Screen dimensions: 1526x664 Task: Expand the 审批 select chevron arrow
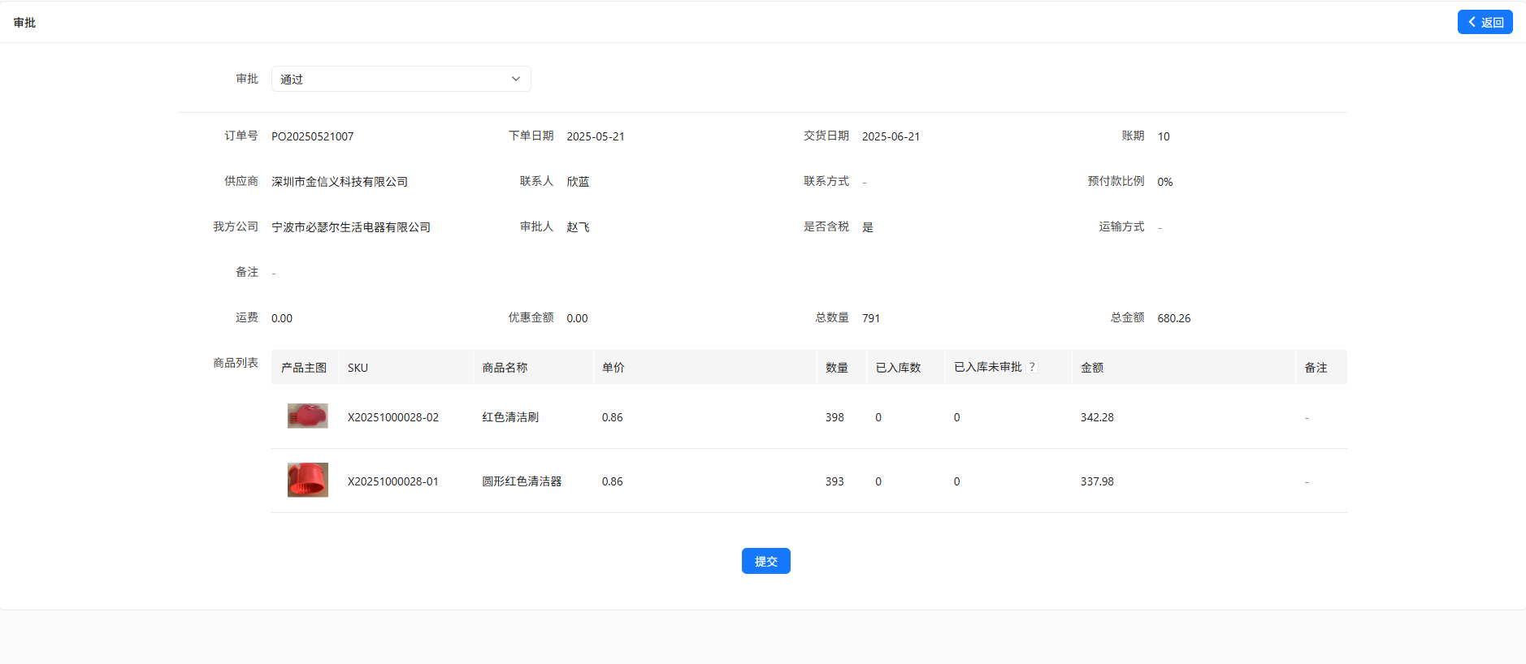[515, 79]
